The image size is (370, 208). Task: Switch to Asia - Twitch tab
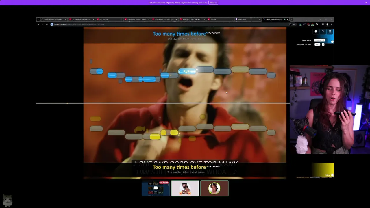point(248,19)
